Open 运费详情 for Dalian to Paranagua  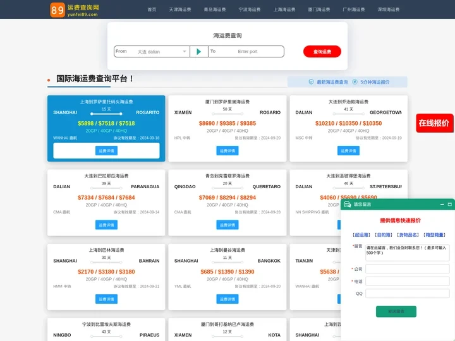click(x=106, y=225)
